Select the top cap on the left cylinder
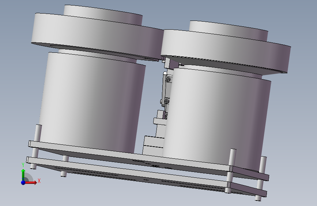Image resolution: width=317 pixels, height=206 pixels. [x=103, y=15]
